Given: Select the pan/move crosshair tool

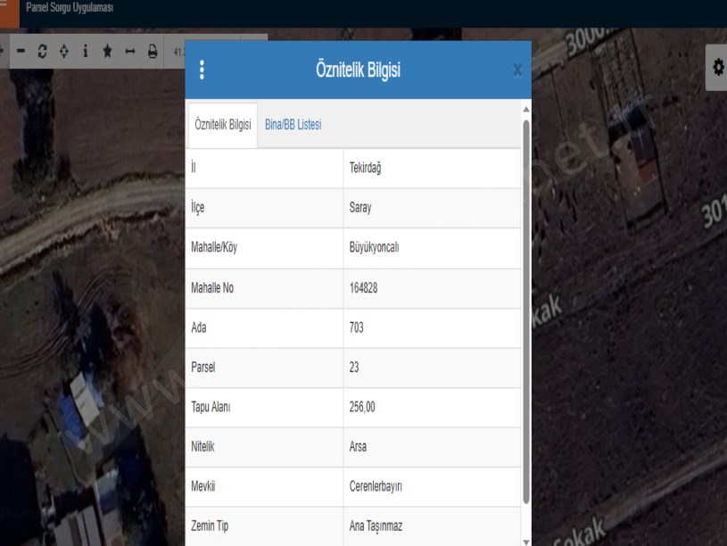Looking at the screenshot, I should pos(63,52).
